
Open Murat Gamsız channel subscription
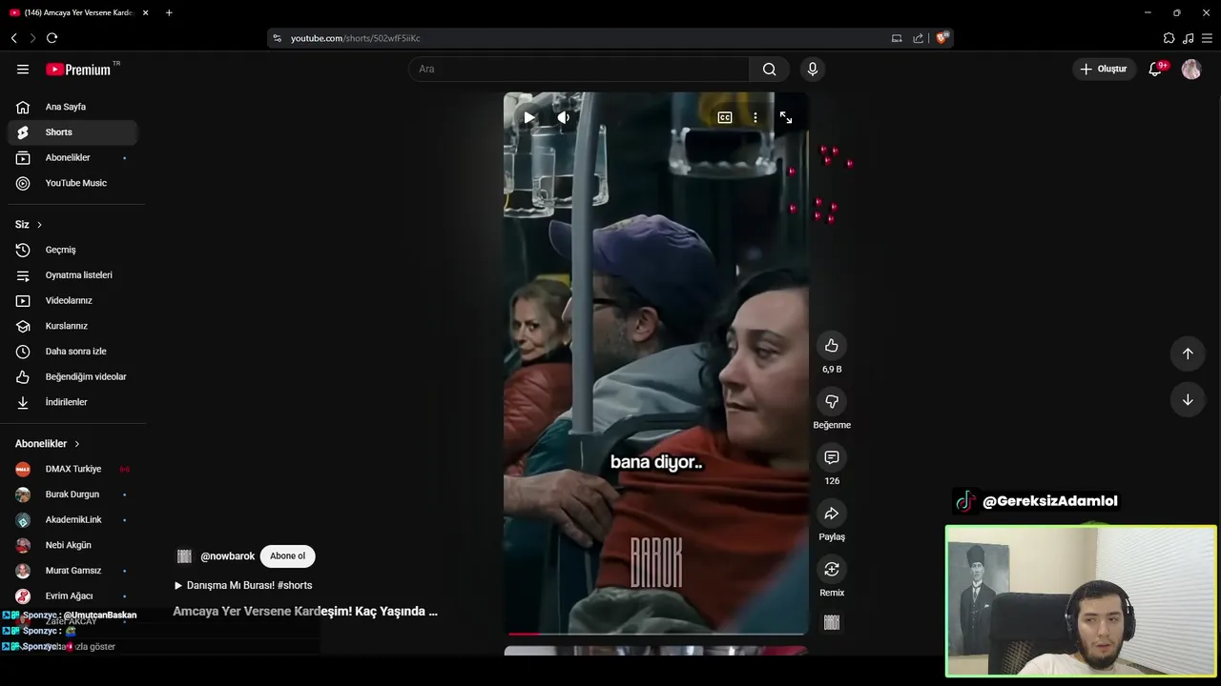(x=72, y=571)
